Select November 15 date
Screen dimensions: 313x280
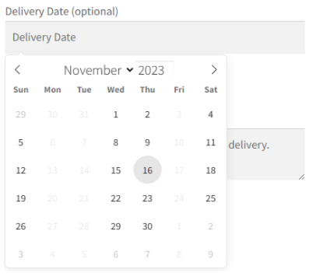[x=116, y=170]
